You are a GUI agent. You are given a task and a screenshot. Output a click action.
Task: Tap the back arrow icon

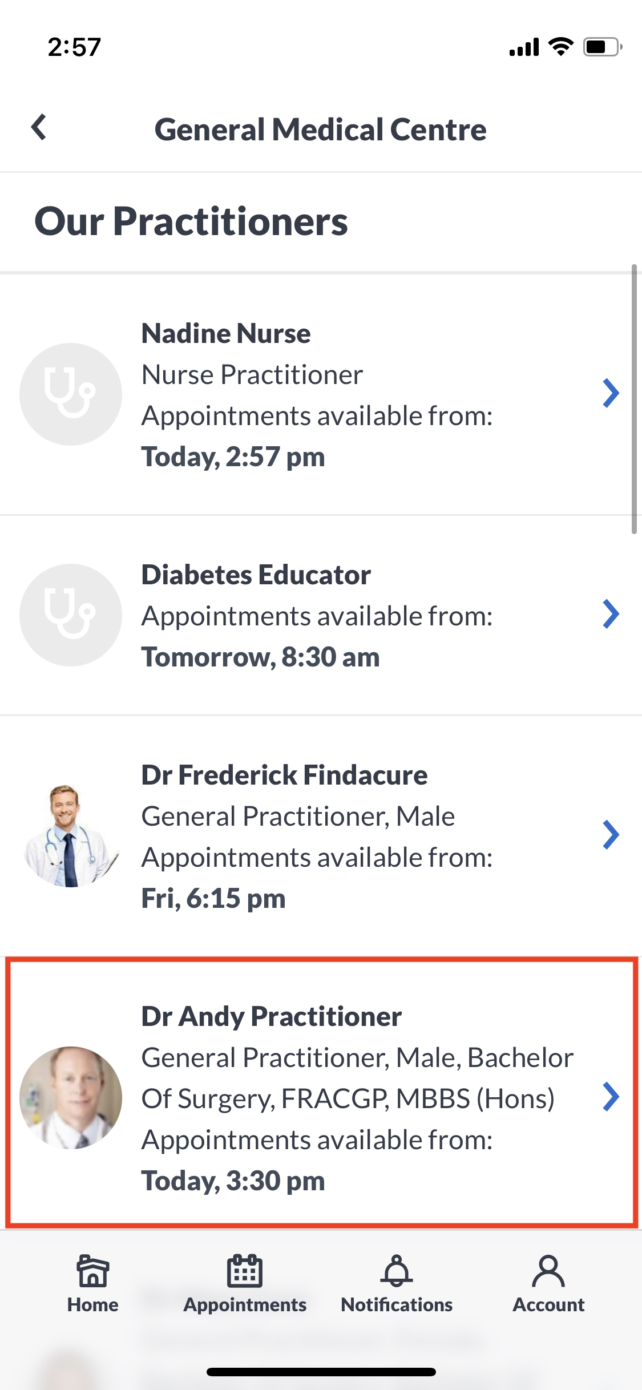pos(39,127)
